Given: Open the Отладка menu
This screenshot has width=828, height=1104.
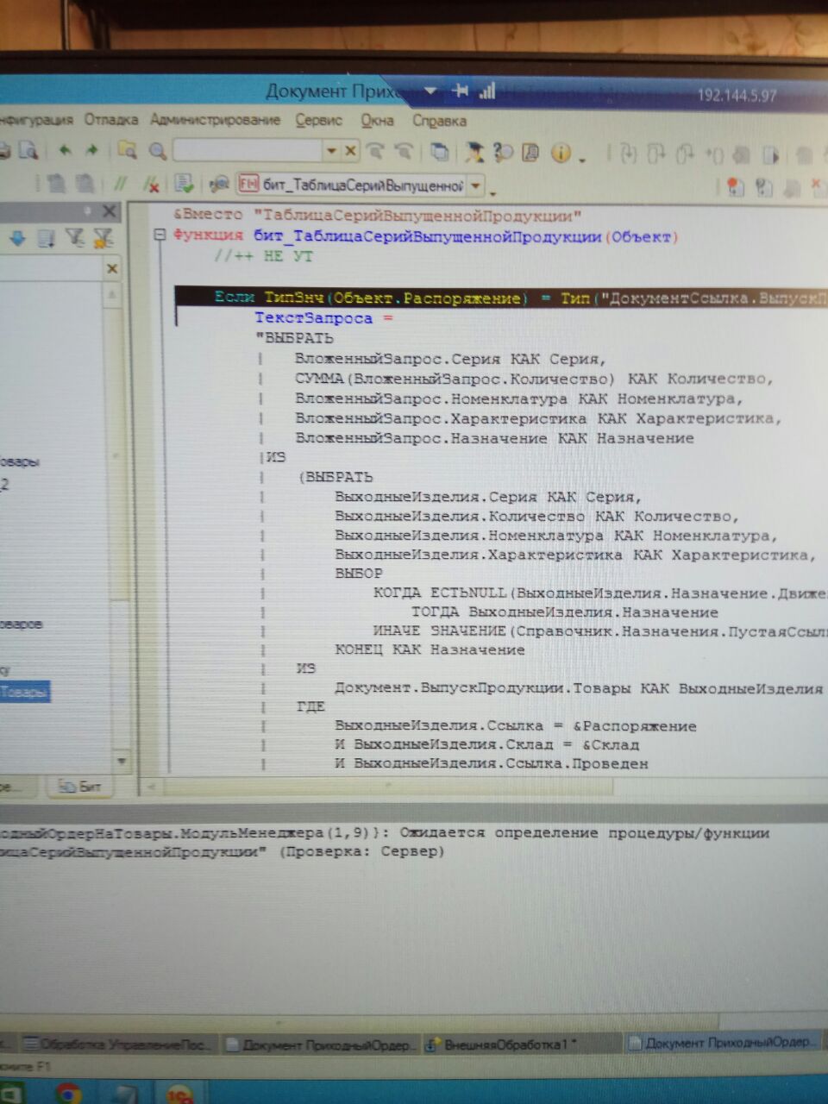Looking at the screenshot, I should (x=111, y=120).
